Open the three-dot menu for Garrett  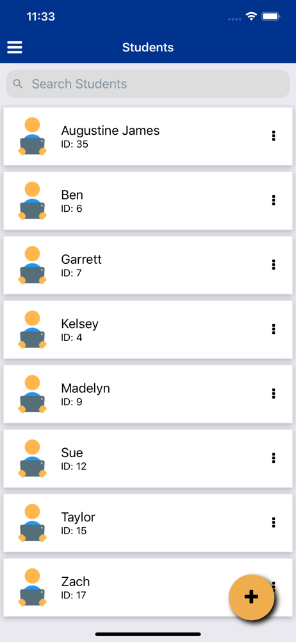pyautogui.click(x=274, y=265)
